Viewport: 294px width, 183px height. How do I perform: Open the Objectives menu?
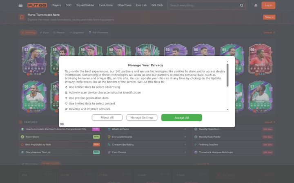124,5
